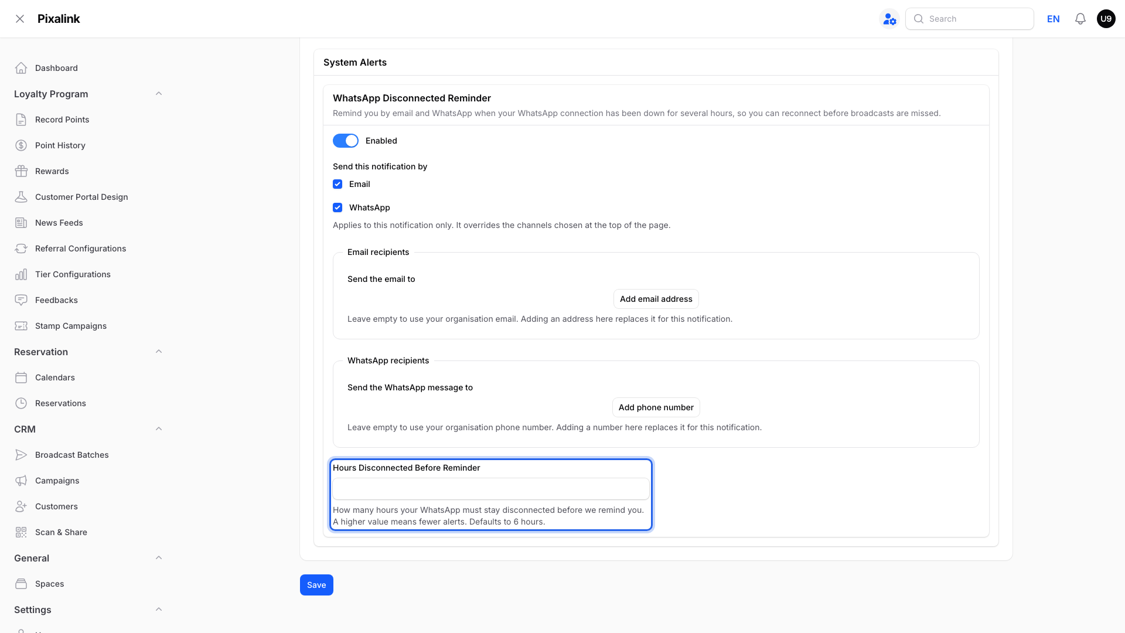This screenshot has width=1125, height=633.
Task: Open the notifications bell
Action: (x=1080, y=19)
